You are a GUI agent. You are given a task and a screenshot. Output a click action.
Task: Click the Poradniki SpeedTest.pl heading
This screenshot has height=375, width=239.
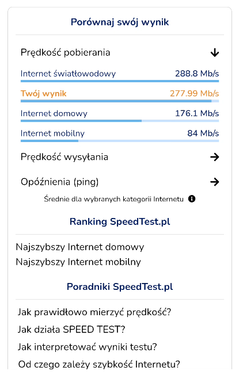click(120, 286)
